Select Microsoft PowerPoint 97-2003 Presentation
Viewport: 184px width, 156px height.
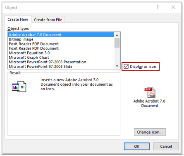pyautogui.click(x=61, y=62)
